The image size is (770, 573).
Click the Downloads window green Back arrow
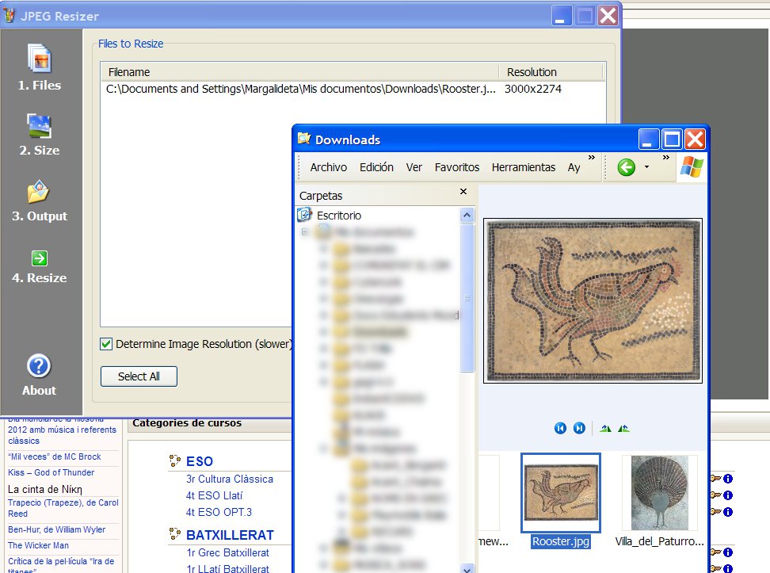click(x=626, y=167)
